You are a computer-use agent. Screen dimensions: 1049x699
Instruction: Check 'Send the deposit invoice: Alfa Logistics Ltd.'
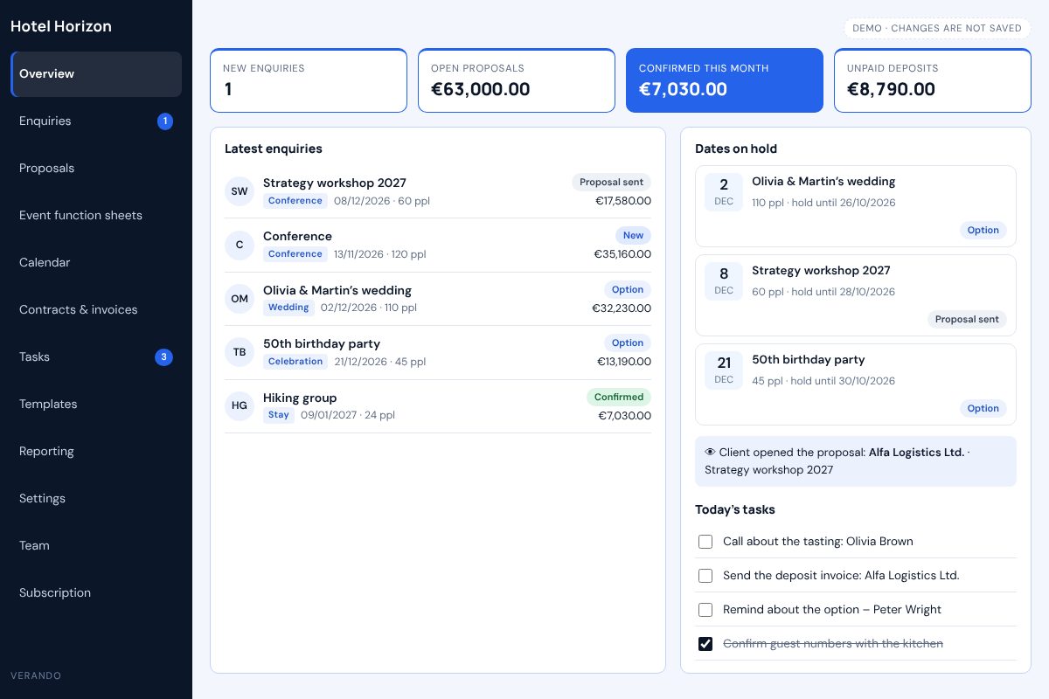tap(705, 576)
